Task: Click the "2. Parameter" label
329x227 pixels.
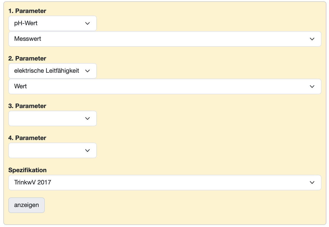Action: pos(27,58)
